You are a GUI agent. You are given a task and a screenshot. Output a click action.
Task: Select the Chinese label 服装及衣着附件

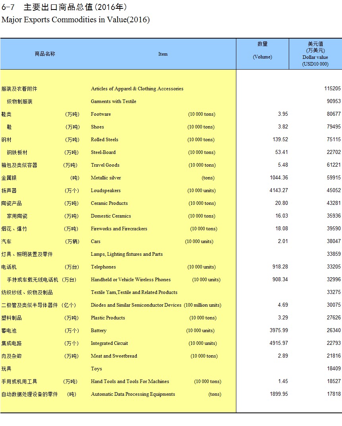19,89
